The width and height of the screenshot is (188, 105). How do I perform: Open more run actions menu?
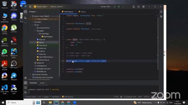(123, 7)
